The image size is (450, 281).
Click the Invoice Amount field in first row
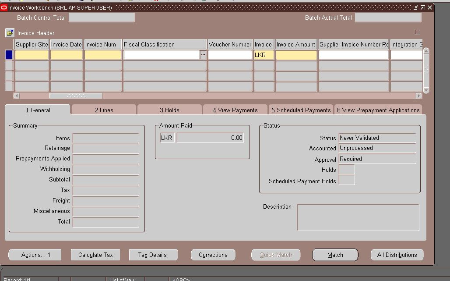296,55
